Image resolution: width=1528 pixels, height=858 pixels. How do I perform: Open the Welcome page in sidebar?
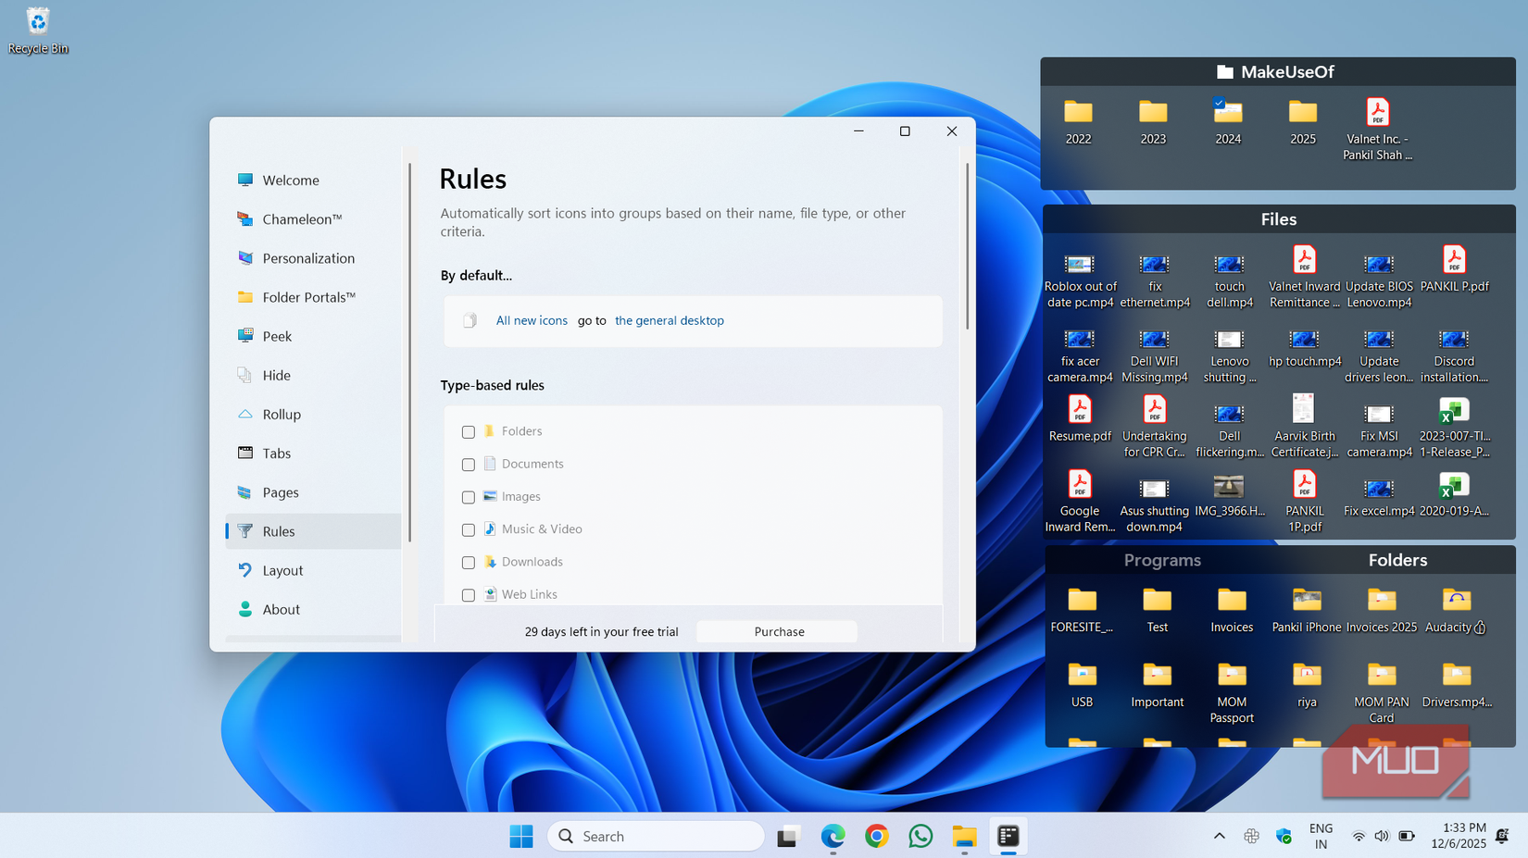click(291, 180)
